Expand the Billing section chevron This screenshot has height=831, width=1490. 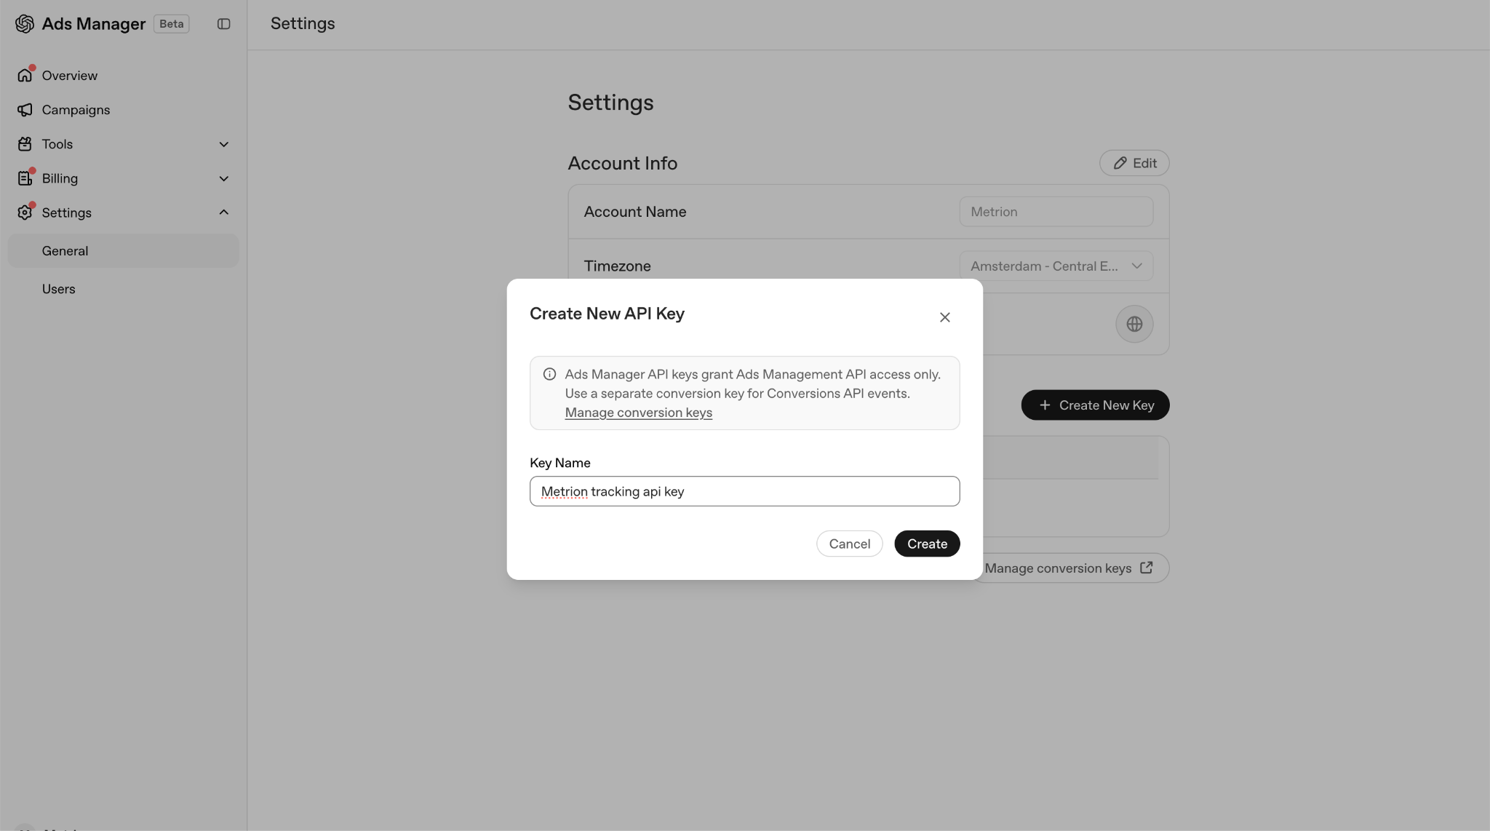click(224, 178)
